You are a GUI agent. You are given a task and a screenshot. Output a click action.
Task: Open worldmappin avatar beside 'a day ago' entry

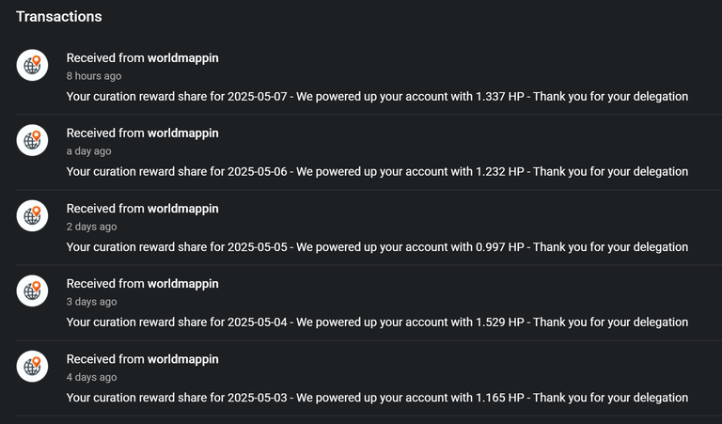point(32,140)
